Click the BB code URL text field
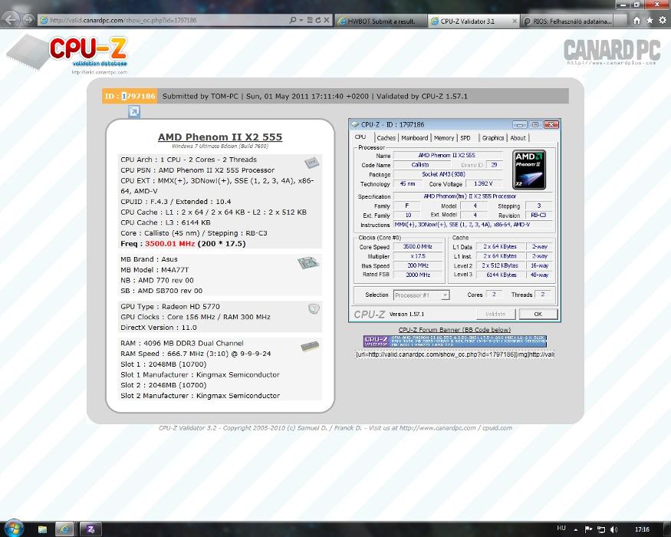 click(455, 354)
